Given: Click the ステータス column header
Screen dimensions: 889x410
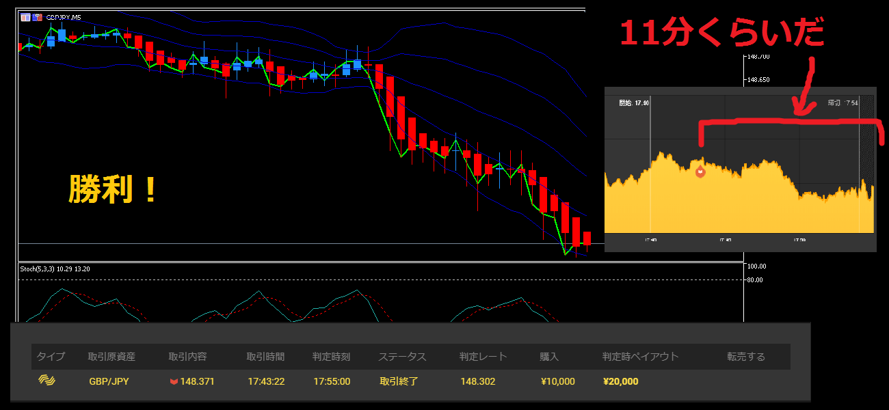Looking at the screenshot, I should coord(402,357).
